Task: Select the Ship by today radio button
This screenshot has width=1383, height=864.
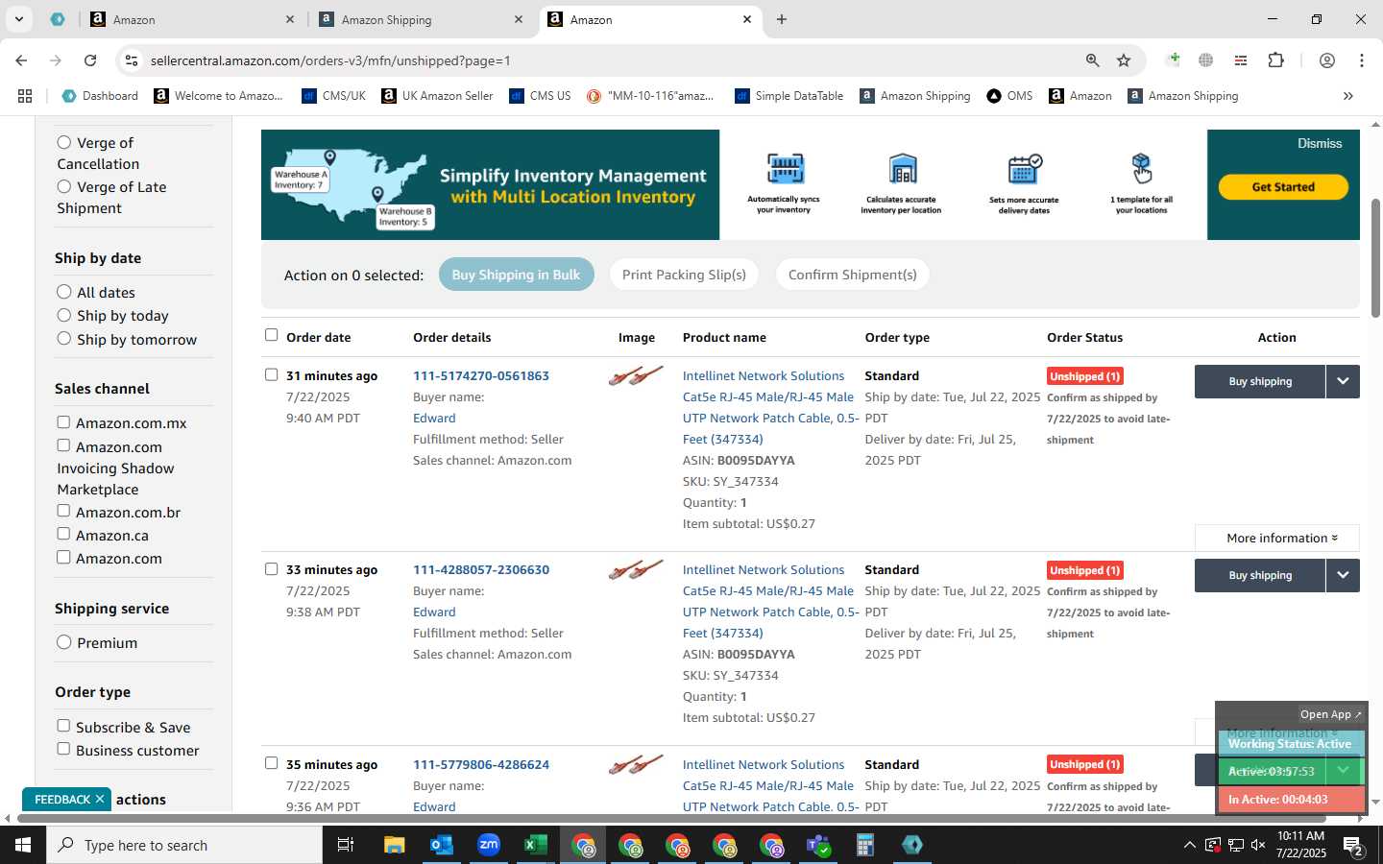Action: (64, 315)
